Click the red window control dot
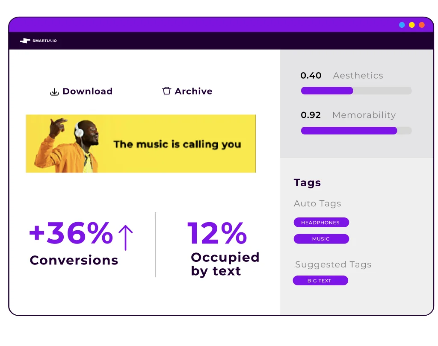 (x=421, y=25)
